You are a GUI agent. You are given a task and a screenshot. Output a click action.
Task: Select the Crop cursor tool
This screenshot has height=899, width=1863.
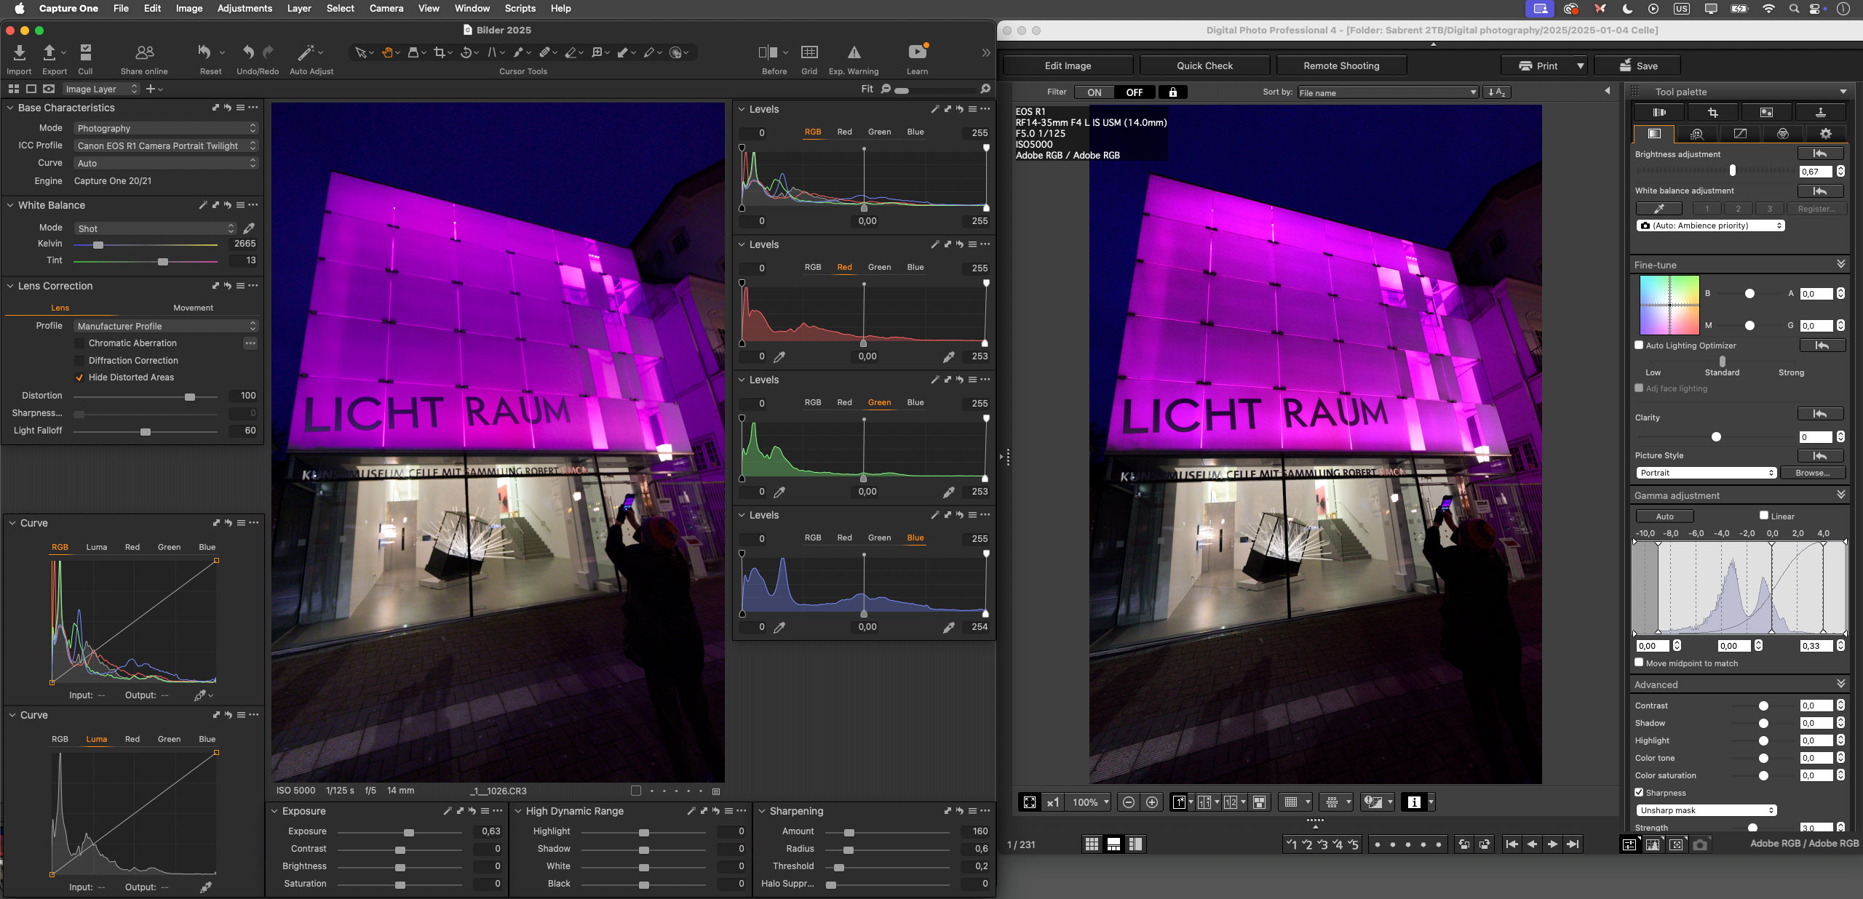click(439, 52)
